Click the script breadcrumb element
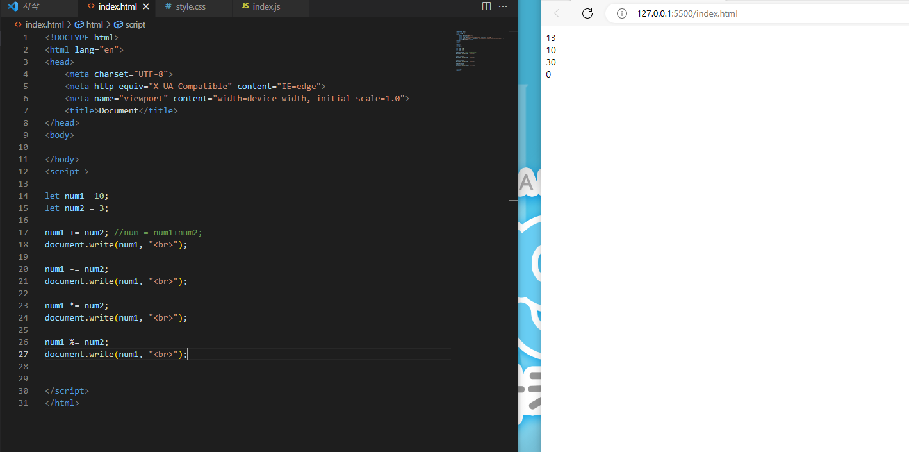This screenshot has height=452, width=909. tap(130, 24)
